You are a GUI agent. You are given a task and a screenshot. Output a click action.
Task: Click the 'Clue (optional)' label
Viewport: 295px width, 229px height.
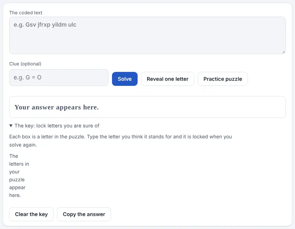25,64
